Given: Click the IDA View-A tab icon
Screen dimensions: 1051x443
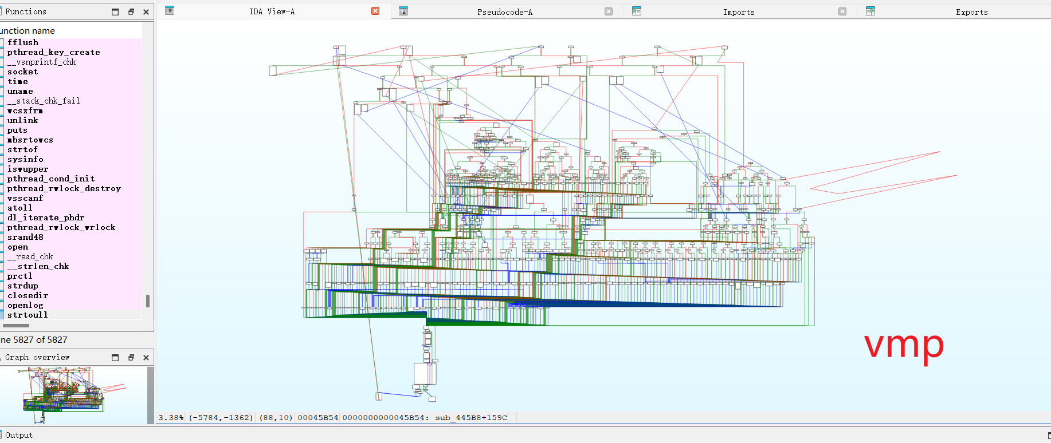Looking at the screenshot, I should tap(170, 11).
